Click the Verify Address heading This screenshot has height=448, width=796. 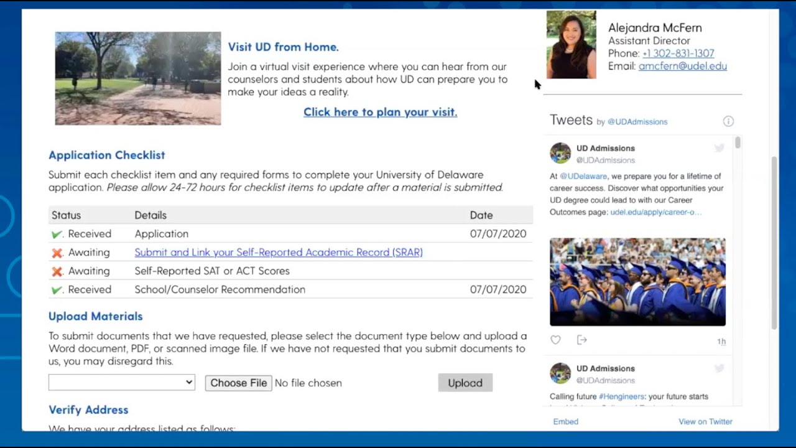(x=88, y=409)
